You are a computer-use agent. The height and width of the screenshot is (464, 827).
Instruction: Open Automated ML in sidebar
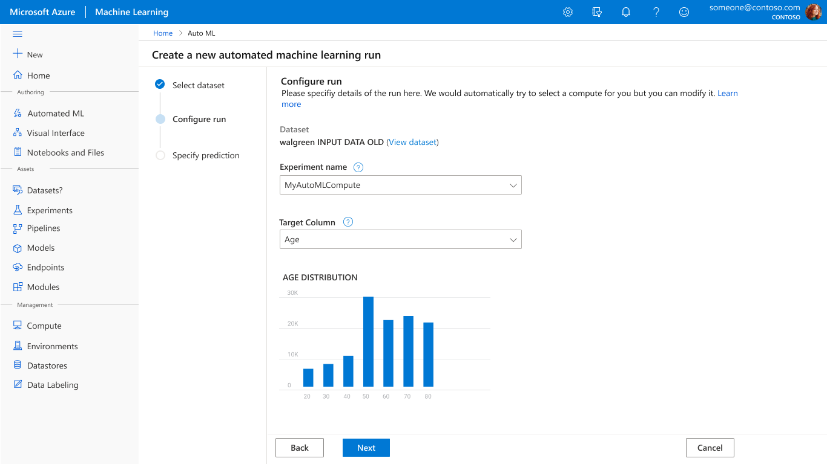click(56, 113)
